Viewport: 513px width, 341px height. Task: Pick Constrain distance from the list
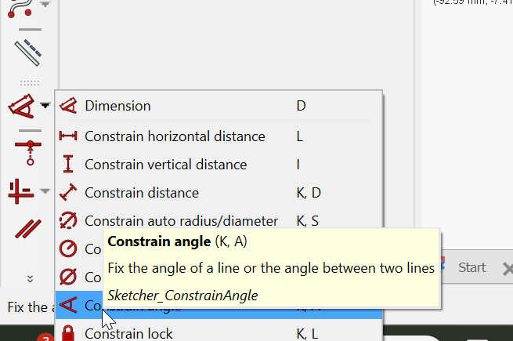[141, 193]
